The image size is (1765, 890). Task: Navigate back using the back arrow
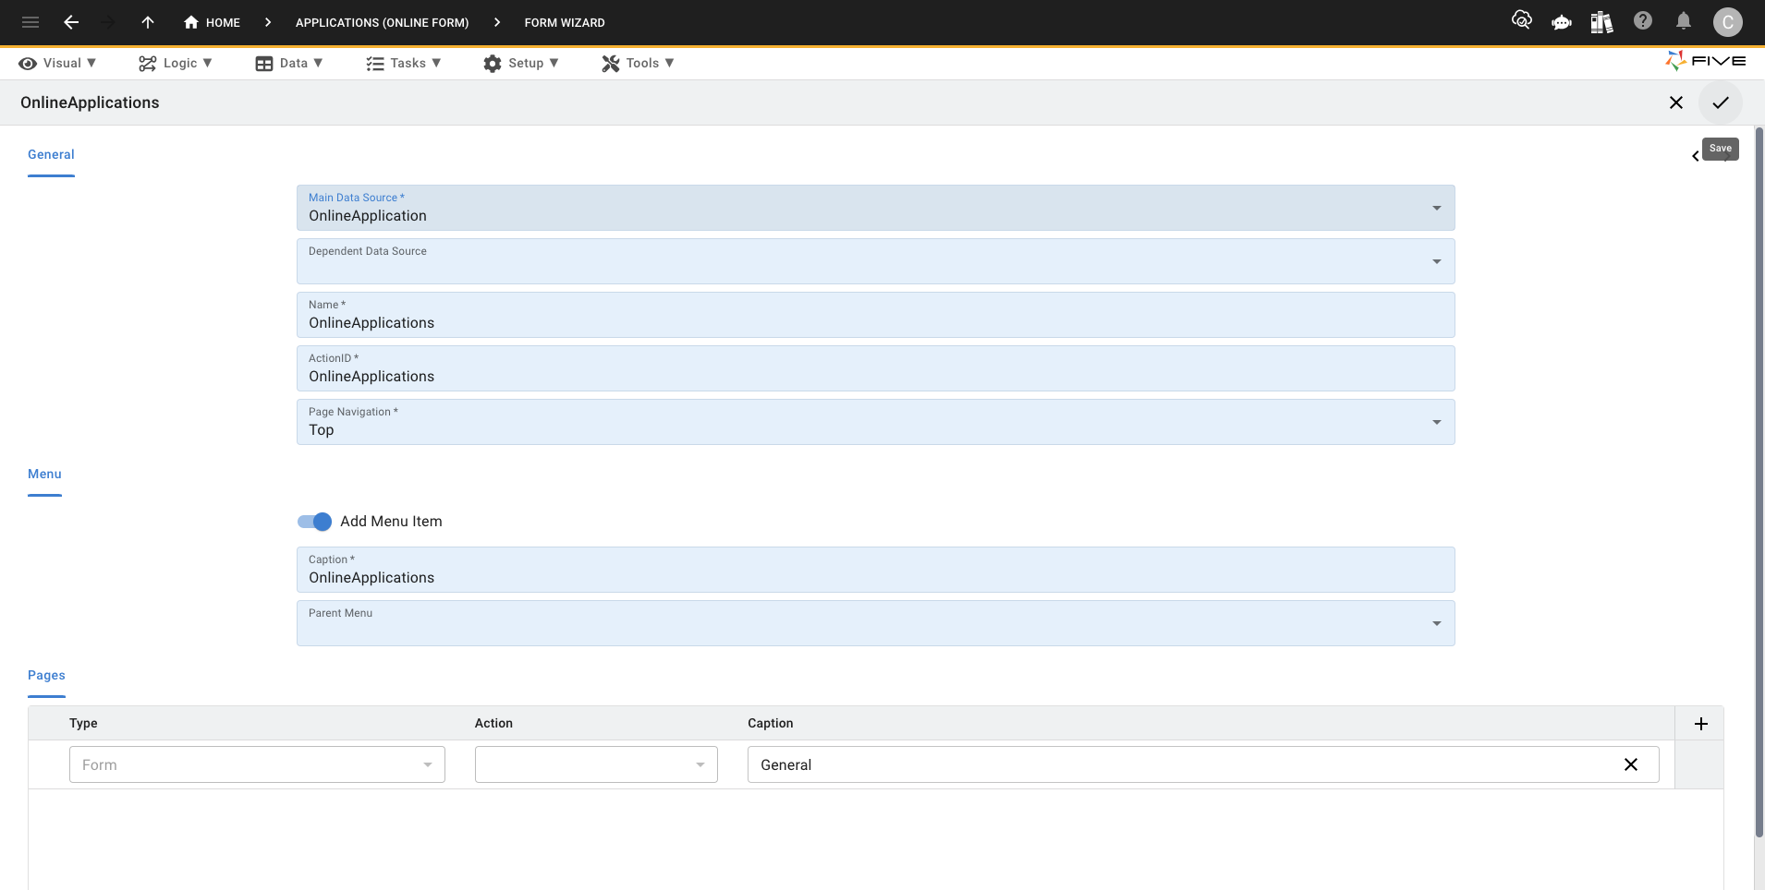pyautogui.click(x=71, y=22)
